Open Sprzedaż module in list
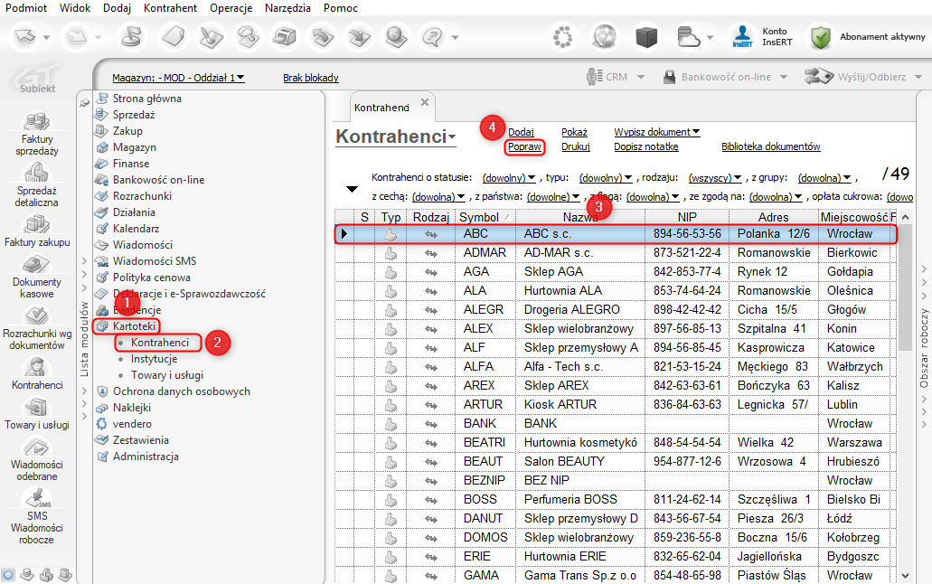Image resolution: width=932 pixels, height=584 pixels. (x=134, y=114)
